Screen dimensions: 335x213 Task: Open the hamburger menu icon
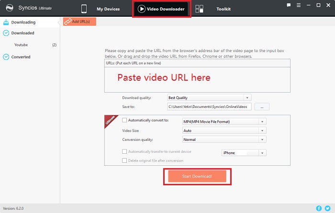pyautogui.click(x=299, y=5)
